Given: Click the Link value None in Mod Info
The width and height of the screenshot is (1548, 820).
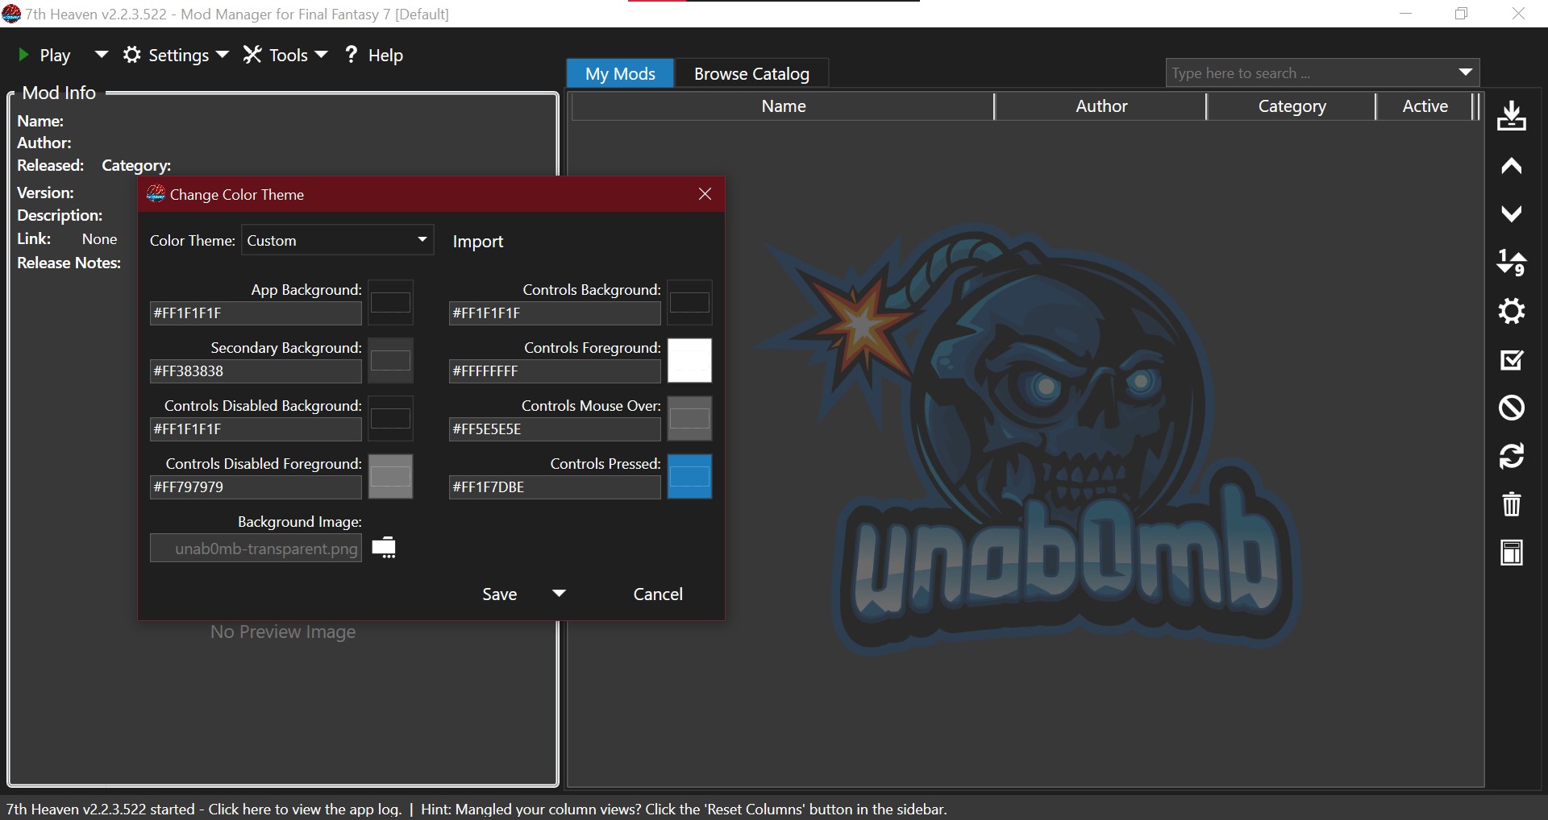Looking at the screenshot, I should tap(99, 239).
